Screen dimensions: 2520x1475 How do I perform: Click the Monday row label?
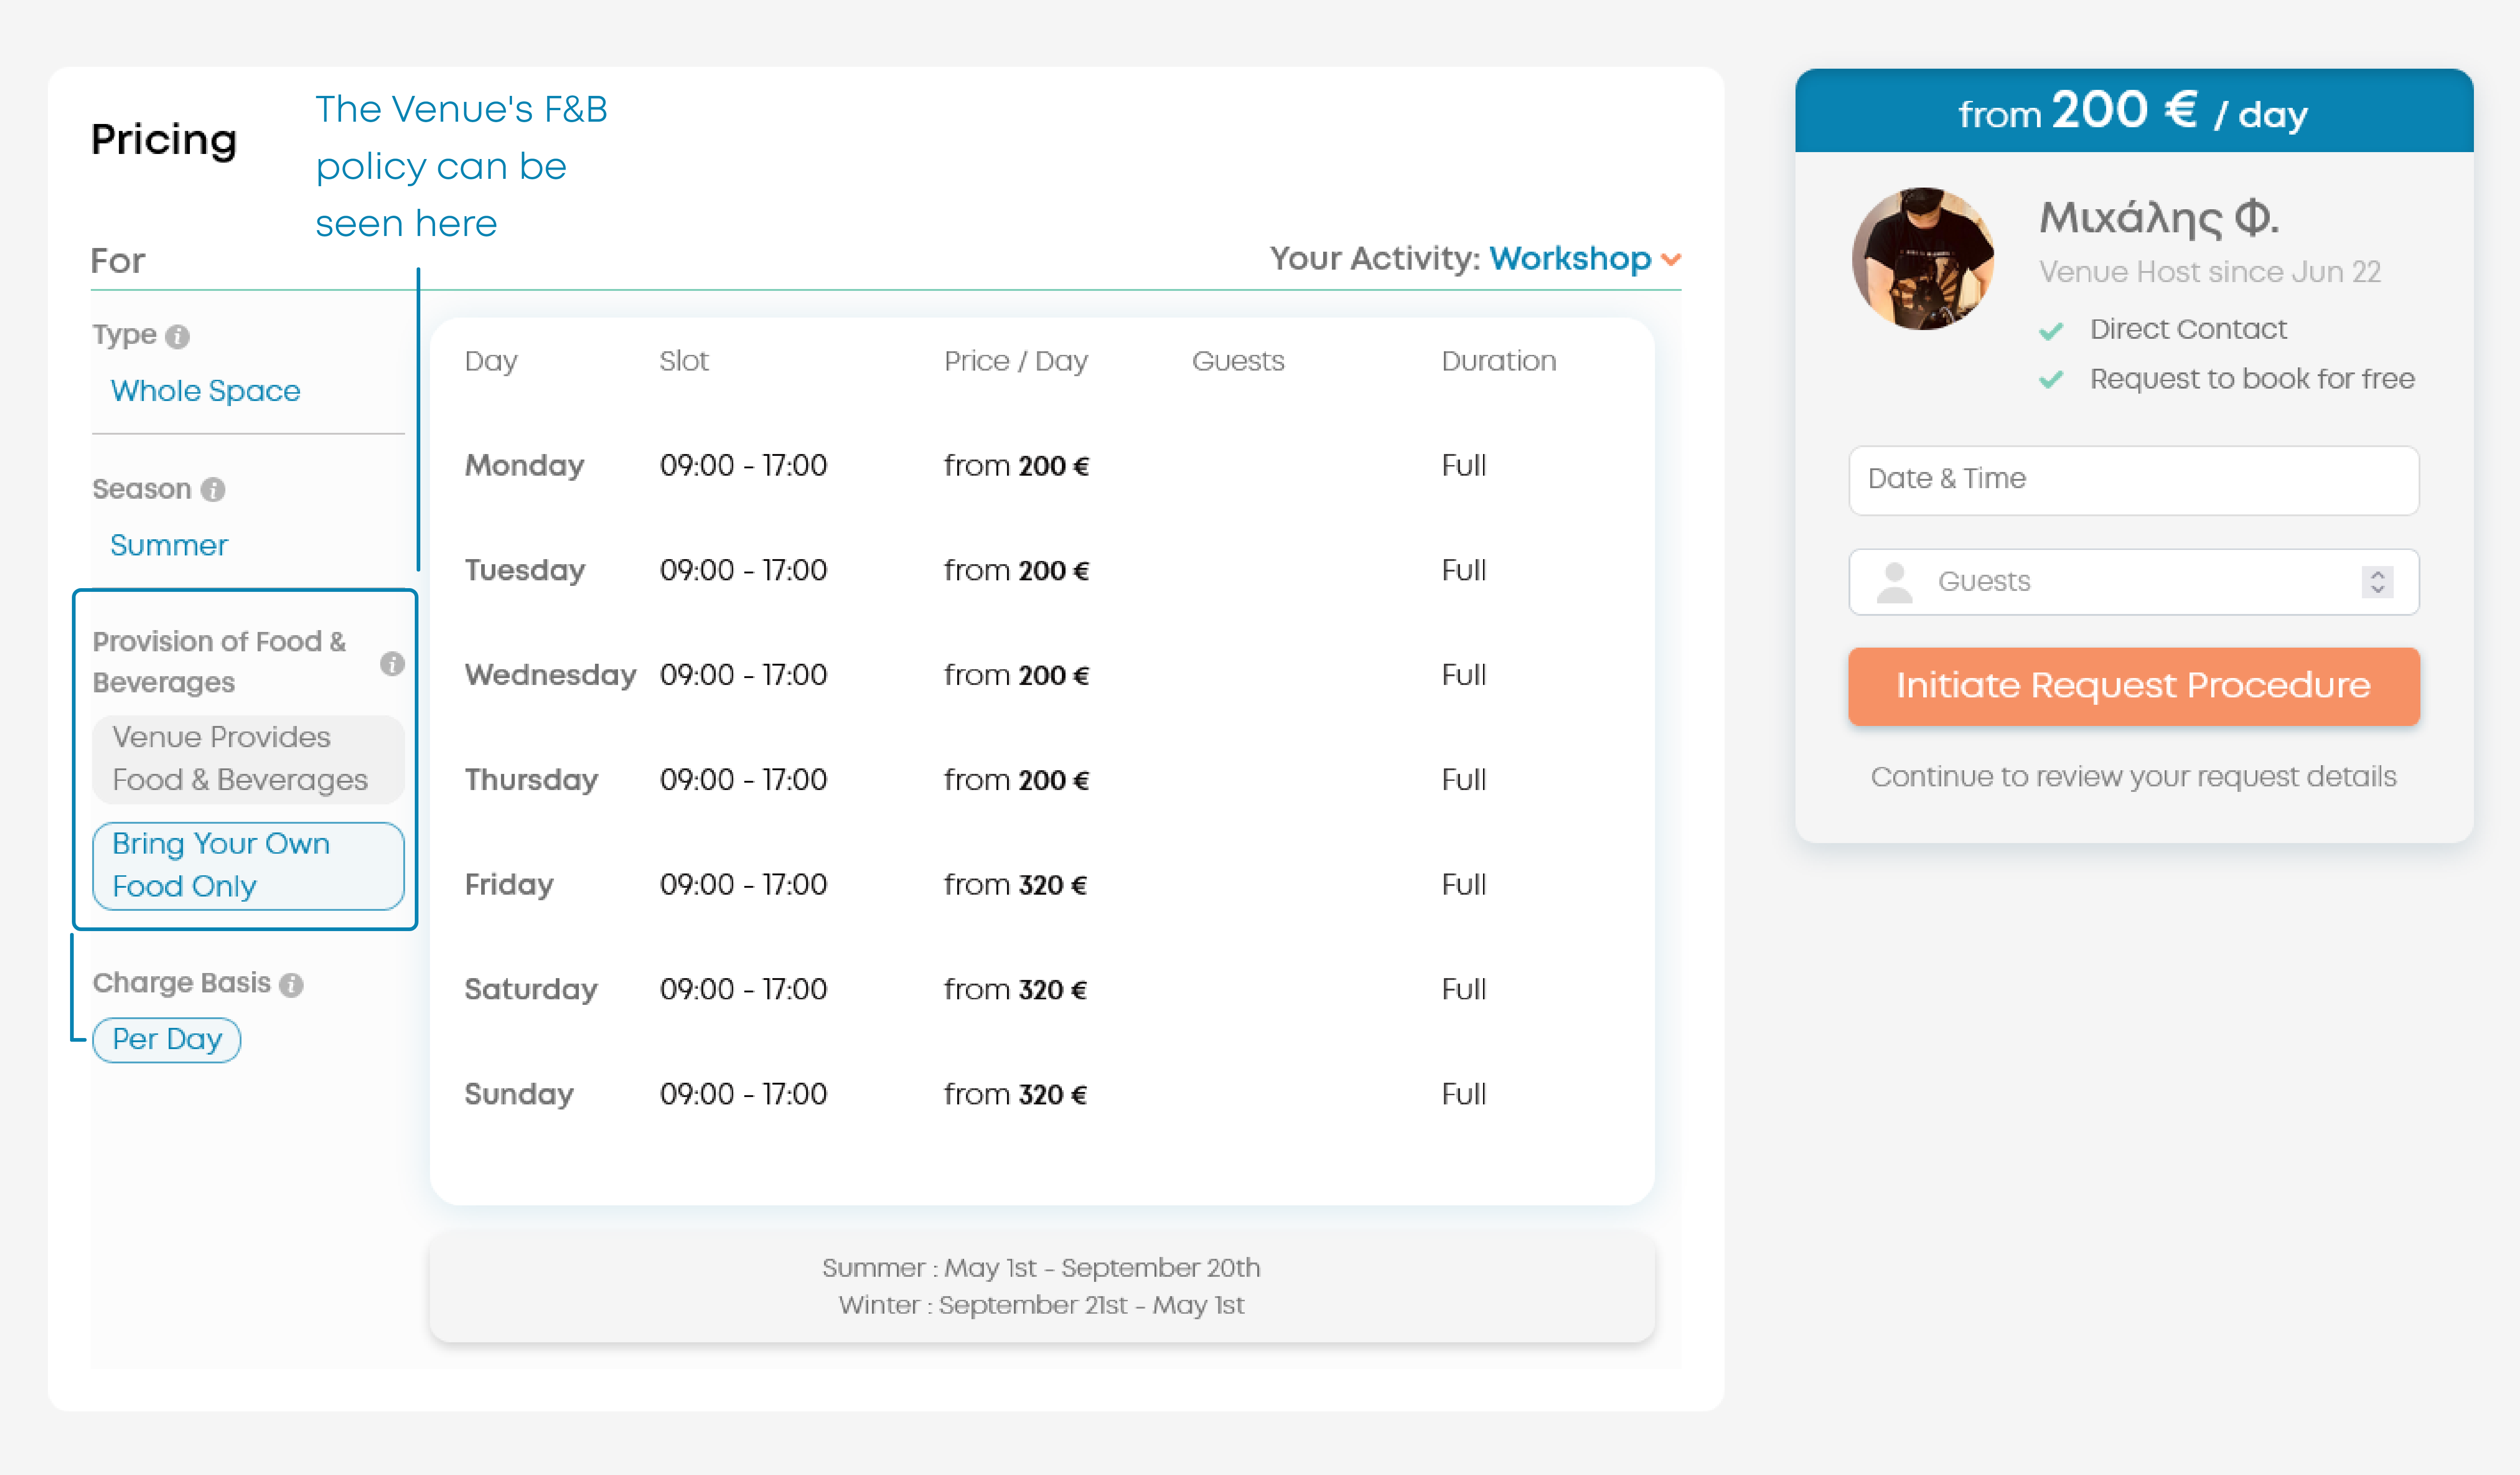point(524,466)
